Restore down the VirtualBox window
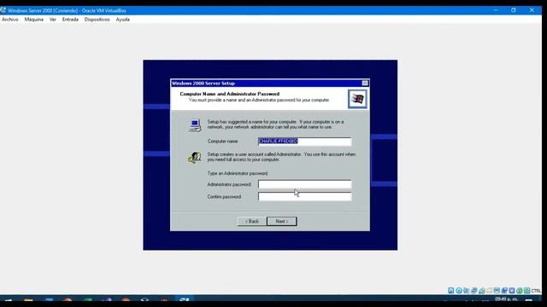Image resolution: width=547 pixels, height=307 pixels. click(x=514, y=10)
